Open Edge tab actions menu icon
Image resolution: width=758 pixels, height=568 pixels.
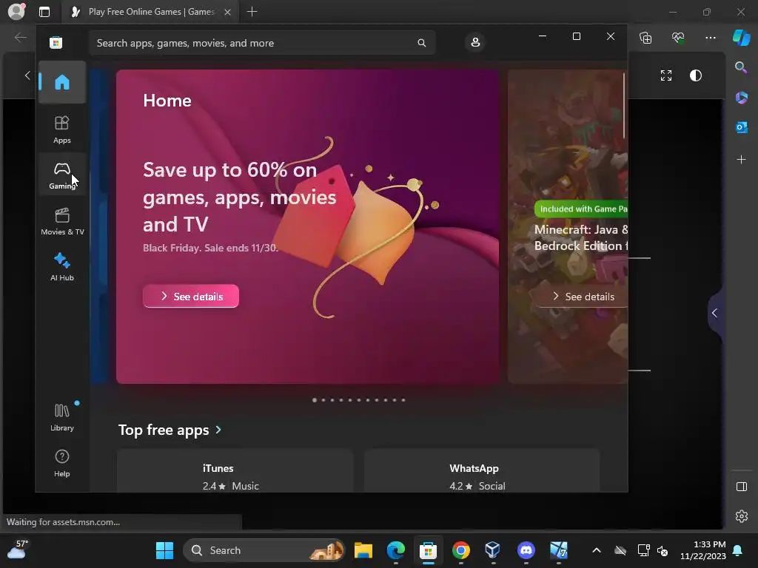pyautogui.click(x=44, y=12)
